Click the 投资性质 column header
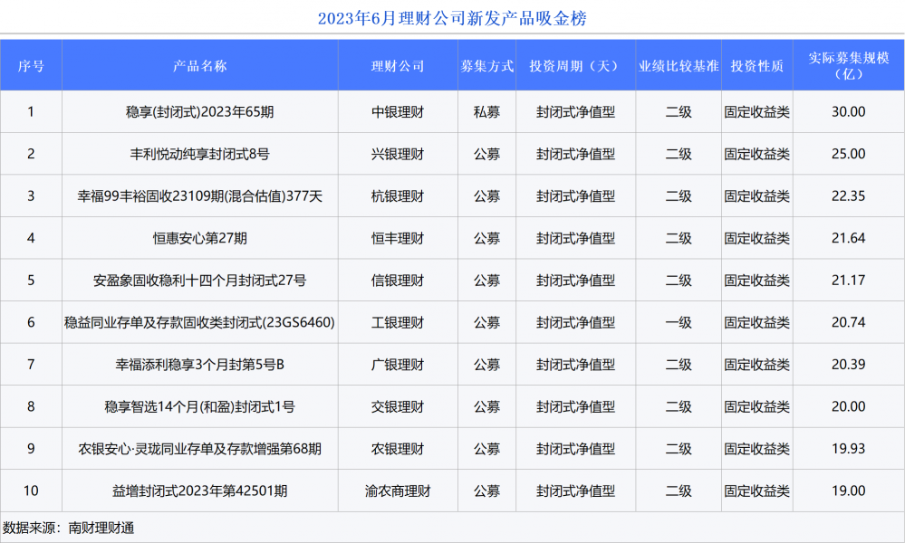Viewport: 905px width, 543px height. click(757, 66)
